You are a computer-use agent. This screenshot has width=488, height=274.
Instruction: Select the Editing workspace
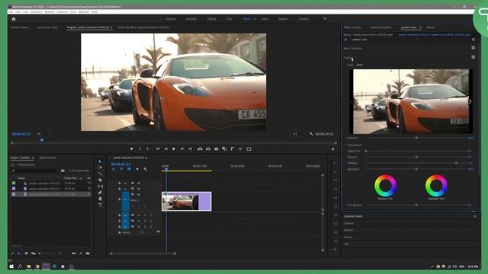click(x=211, y=19)
